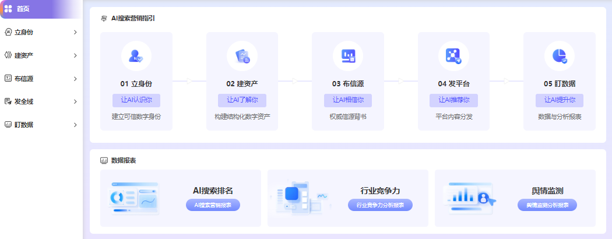Open the 建资产 sidebar menu
Image resolution: width=612 pixels, height=239 pixels.
click(x=41, y=55)
